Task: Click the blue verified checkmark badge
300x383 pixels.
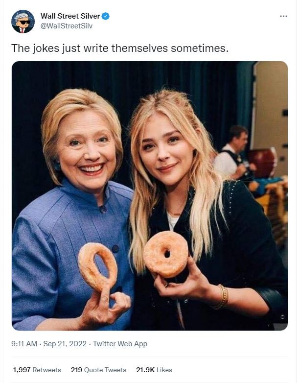Action: 105,16
